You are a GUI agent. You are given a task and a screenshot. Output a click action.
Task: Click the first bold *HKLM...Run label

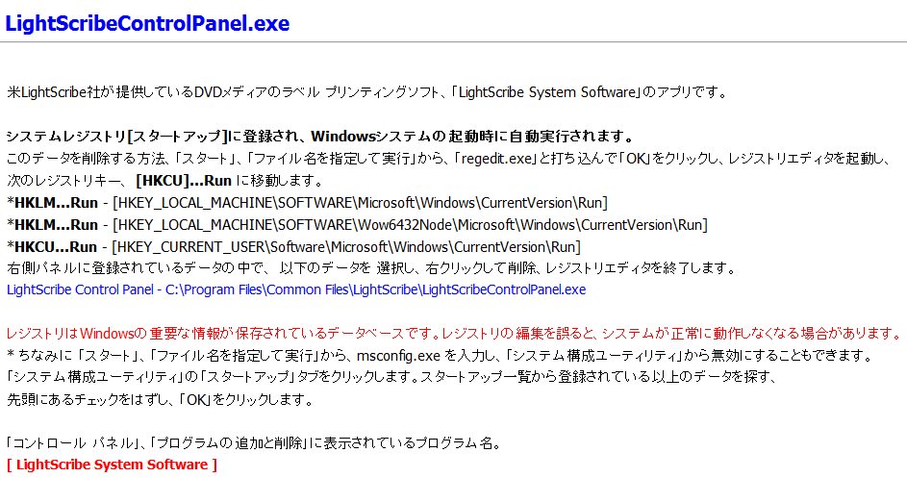(52, 203)
